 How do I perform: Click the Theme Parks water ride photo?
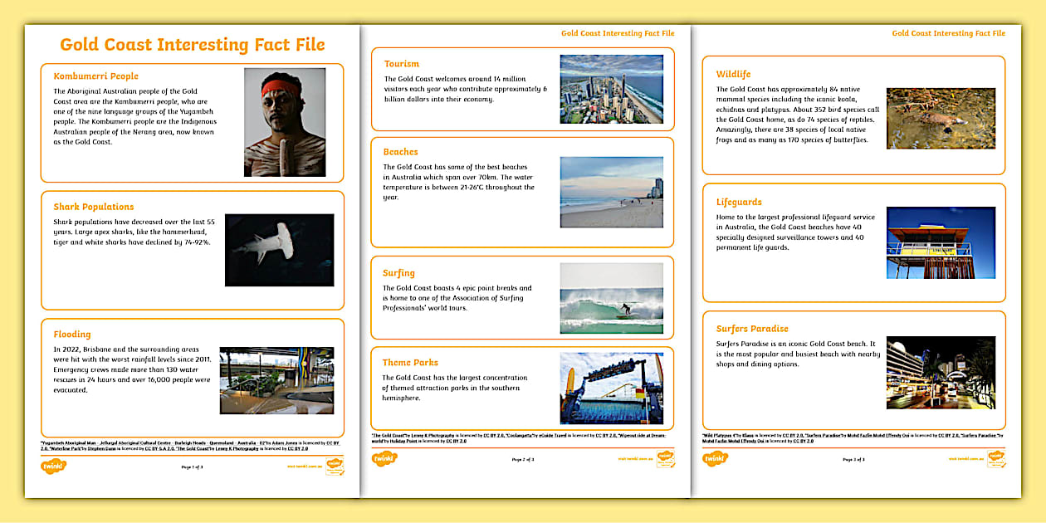click(612, 389)
